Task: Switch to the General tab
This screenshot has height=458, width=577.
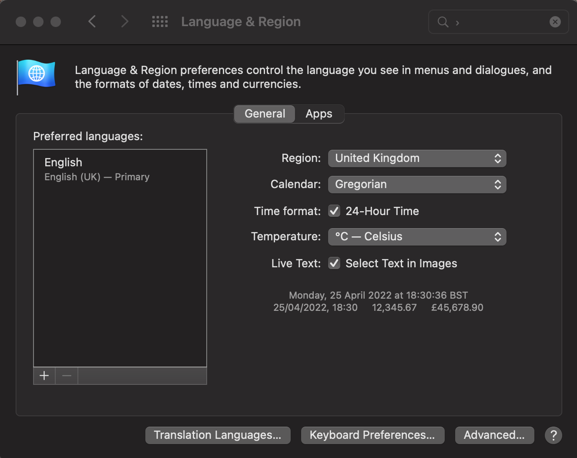Action: pos(265,114)
